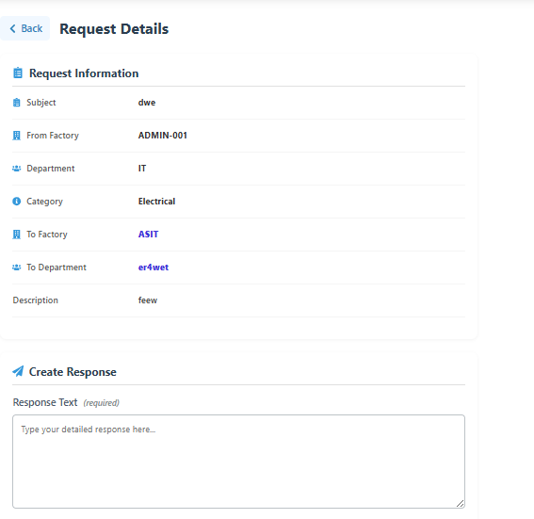Click the clipboard icon beside Request Information
534x519 pixels.
tap(18, 73)
